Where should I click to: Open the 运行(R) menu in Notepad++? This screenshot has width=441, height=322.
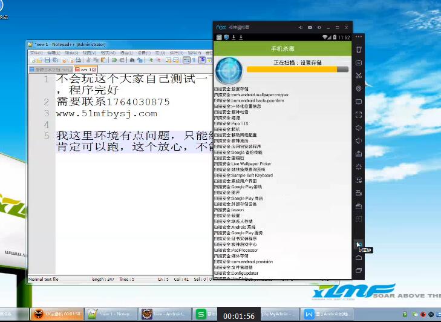177,53
